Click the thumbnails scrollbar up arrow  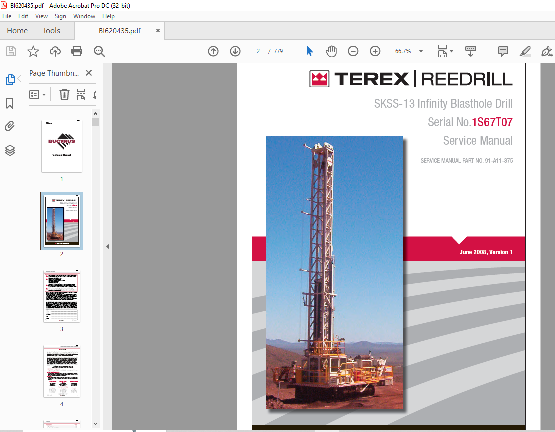pyautogui.click(x=95, y=114)
